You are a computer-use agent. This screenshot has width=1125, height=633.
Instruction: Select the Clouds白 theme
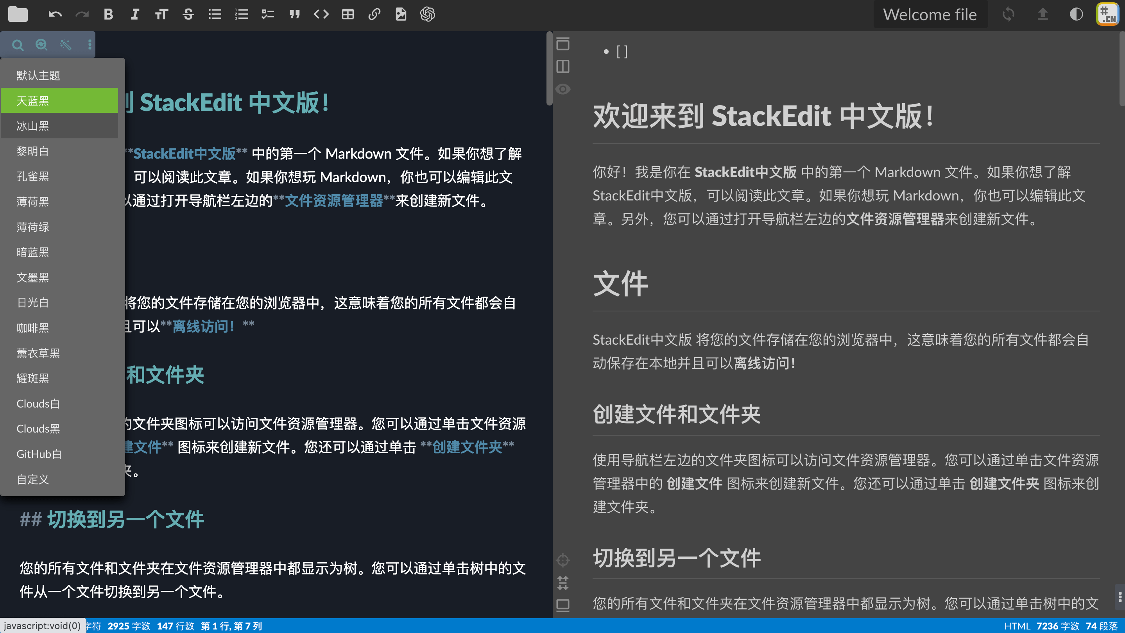(59, 403)
